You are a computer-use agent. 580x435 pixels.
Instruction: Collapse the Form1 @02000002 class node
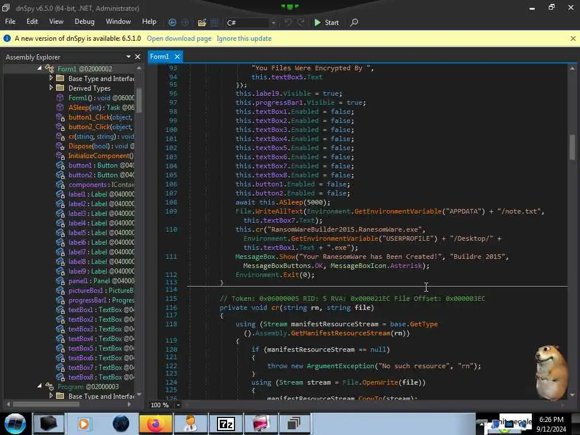click(x=40, y=69)
